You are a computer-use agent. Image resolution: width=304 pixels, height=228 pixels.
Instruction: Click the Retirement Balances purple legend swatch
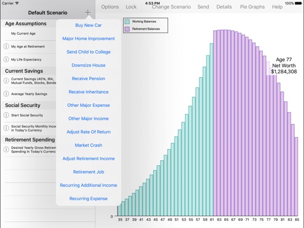(x=127, y=29)
